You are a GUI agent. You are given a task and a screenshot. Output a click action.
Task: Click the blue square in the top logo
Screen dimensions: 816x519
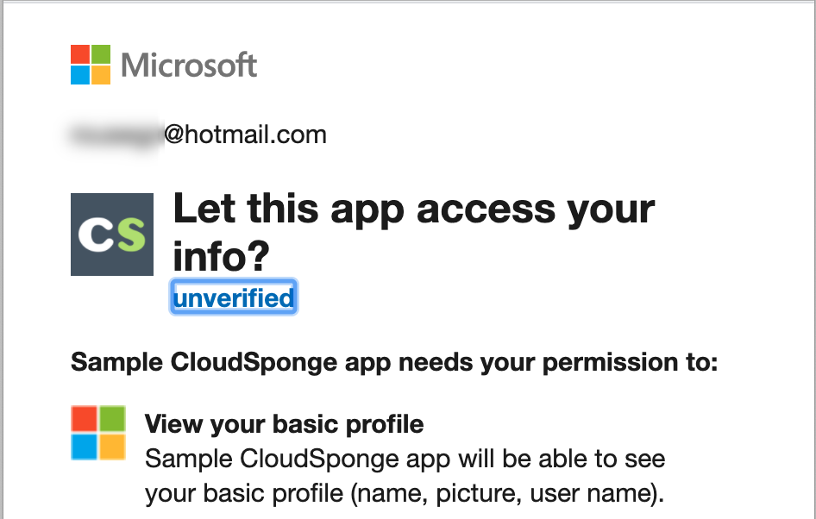78,73
